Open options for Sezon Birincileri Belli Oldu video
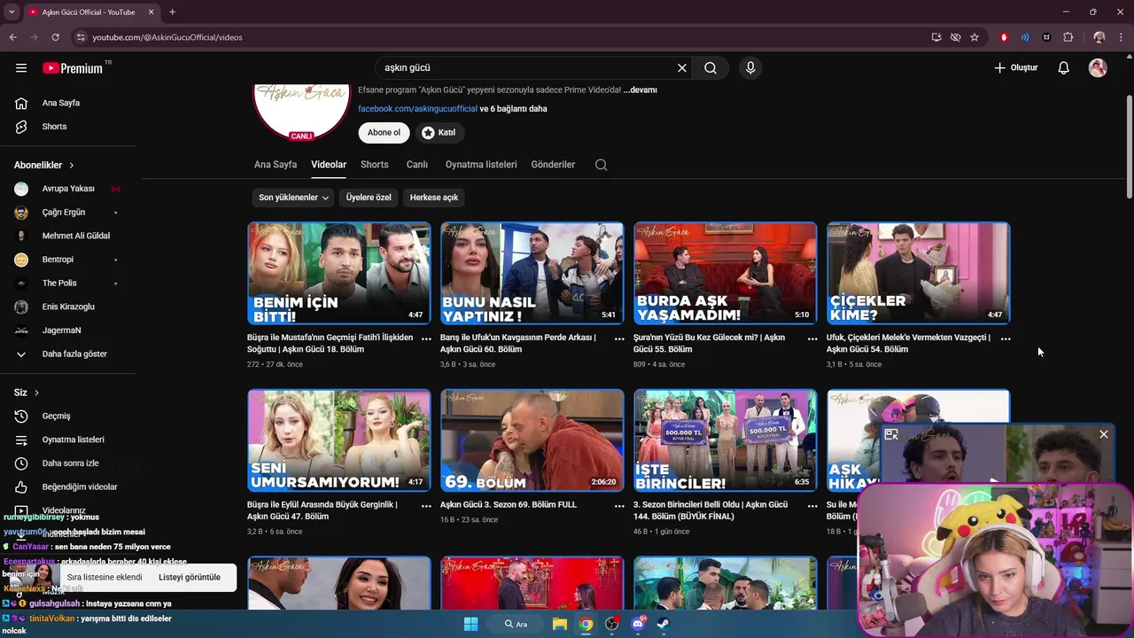The height and width of the screenshot is (638, 1134). [812, 505]
